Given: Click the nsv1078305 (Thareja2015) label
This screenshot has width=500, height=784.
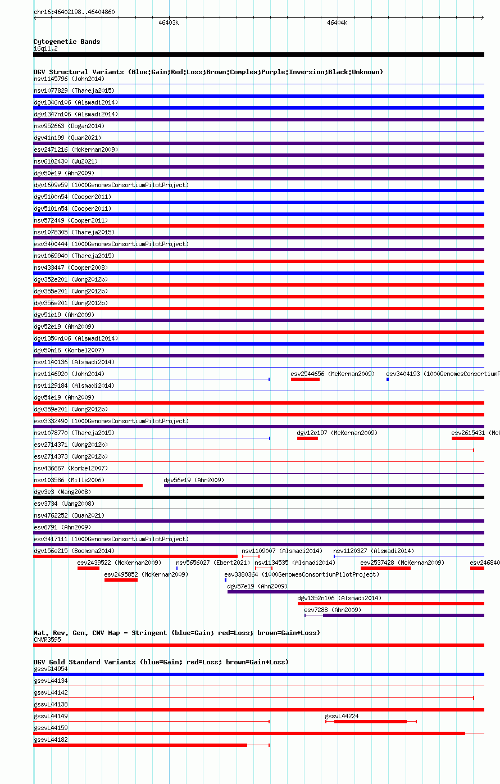Looking at the screenshot, I should coord(74,232).
